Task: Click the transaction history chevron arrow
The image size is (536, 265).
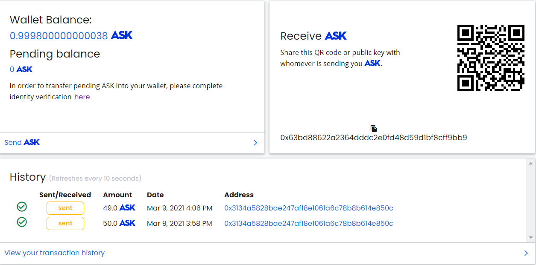Action: coord(526,253)
